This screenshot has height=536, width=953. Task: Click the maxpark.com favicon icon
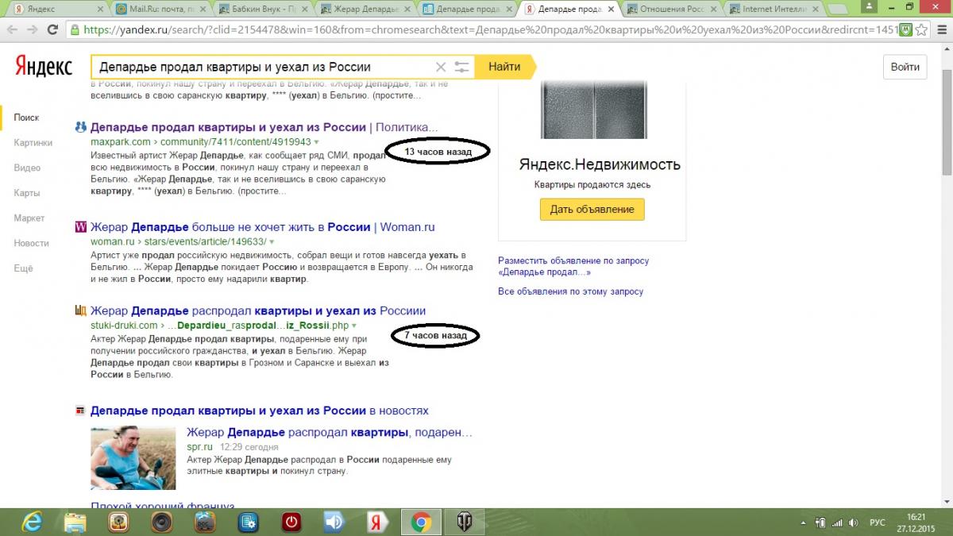80,127
